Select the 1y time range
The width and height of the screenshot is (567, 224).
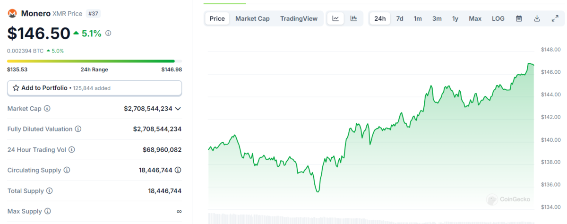click(x=455, y=18)
